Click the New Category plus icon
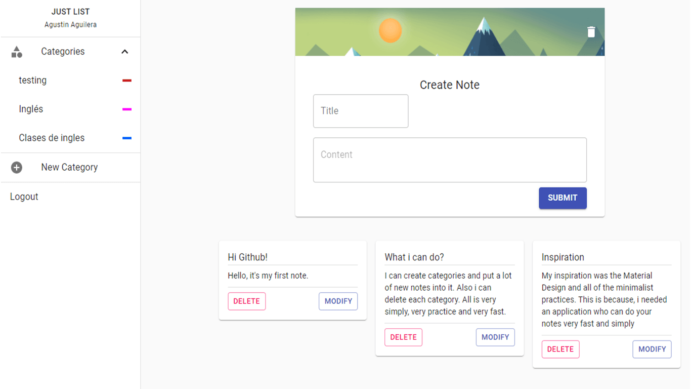691x389 pixels. point(17,168)
